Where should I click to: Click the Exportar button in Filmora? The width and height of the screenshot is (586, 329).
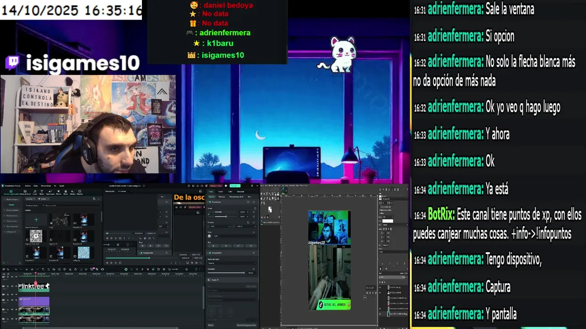[235, 186]
